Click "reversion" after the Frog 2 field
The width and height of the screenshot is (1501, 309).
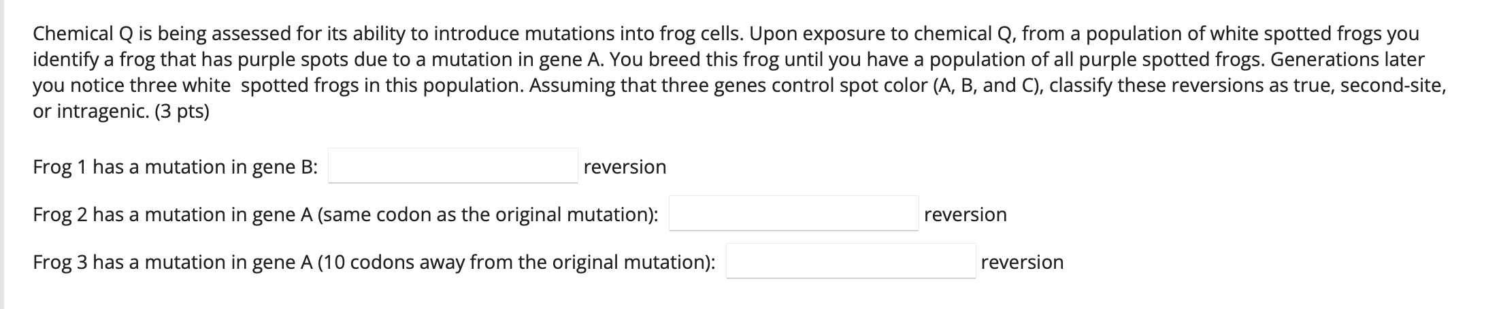pos(965,215)
